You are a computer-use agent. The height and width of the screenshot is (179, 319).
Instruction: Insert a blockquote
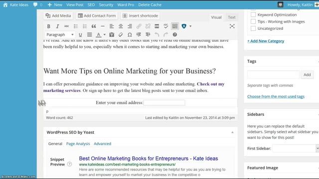click(94, 26)
